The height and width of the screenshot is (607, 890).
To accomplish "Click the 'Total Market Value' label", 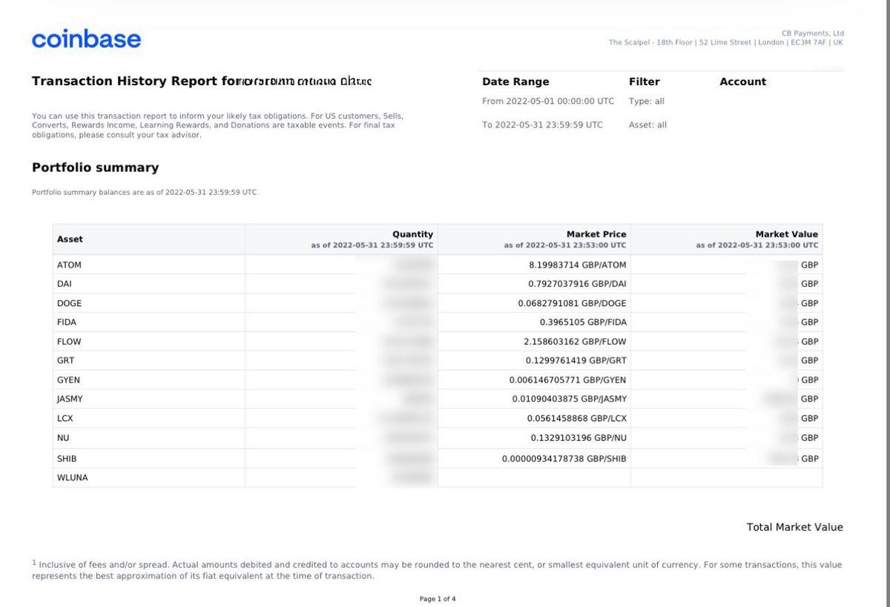I will pyautogui.click(x=794, y=527).
